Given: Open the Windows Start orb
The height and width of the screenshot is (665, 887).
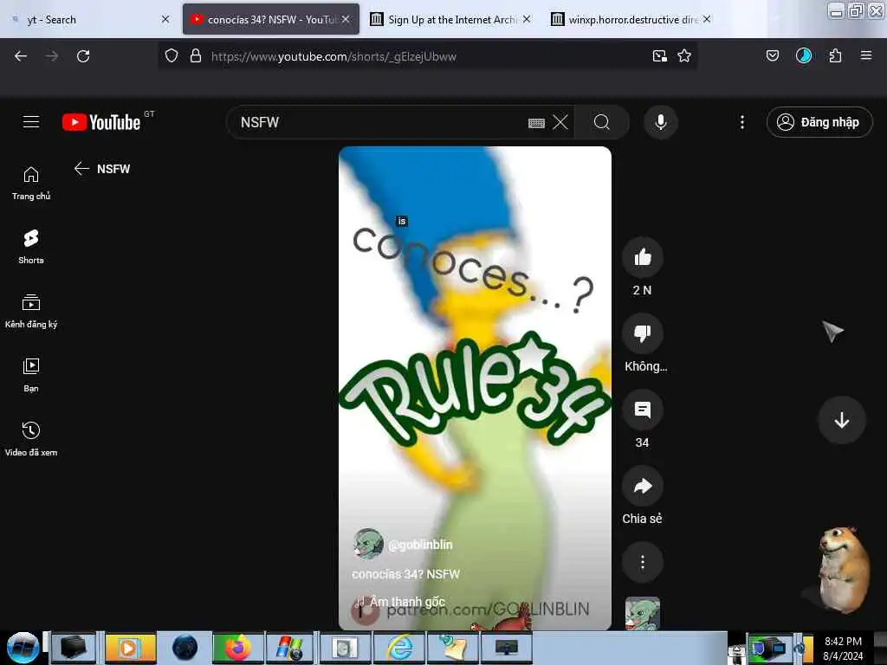Looking at the screenshot, I should [x=23, y=648].
